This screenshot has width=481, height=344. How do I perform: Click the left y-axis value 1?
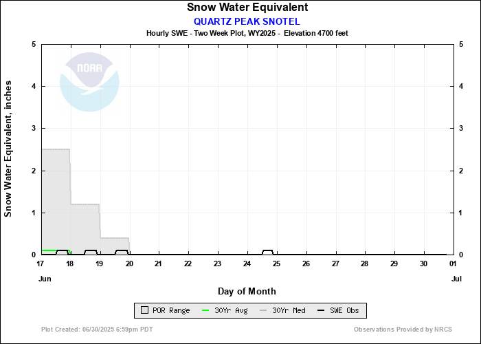coord(34,213)
